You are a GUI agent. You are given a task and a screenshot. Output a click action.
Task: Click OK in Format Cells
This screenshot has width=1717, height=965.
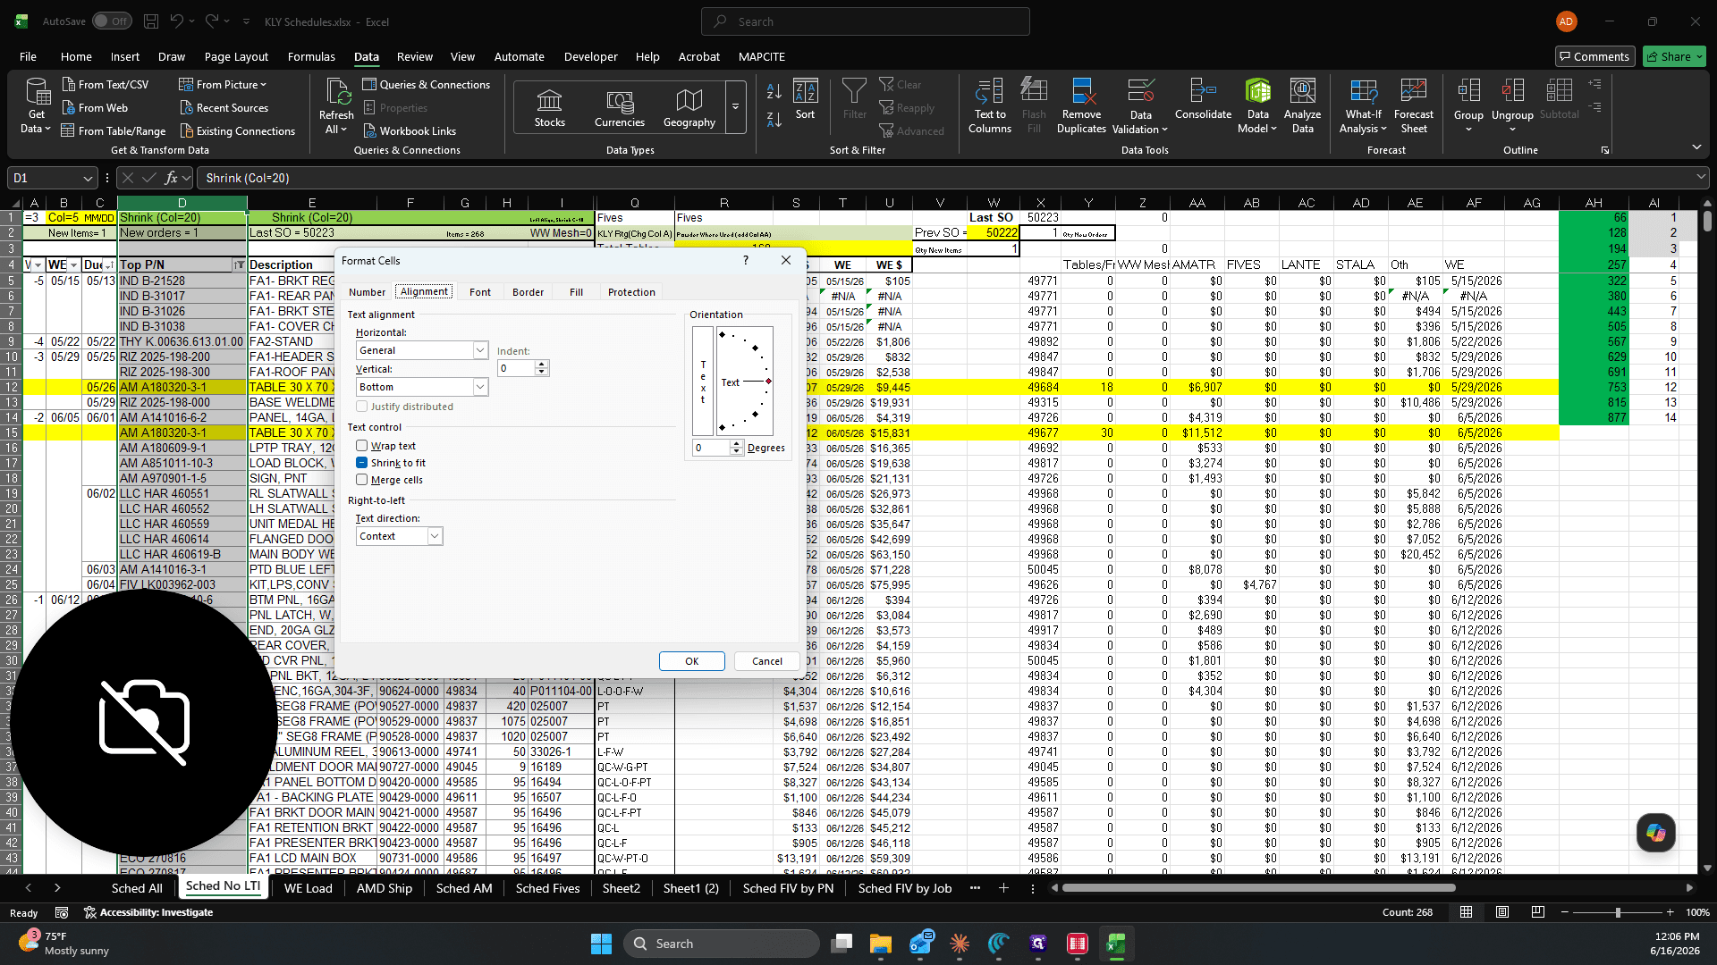pyautogui.click(x=691, y=661)
